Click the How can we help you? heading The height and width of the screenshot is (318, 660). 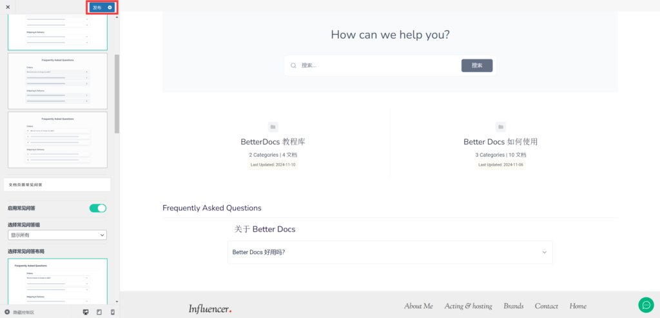coord(390,35)
